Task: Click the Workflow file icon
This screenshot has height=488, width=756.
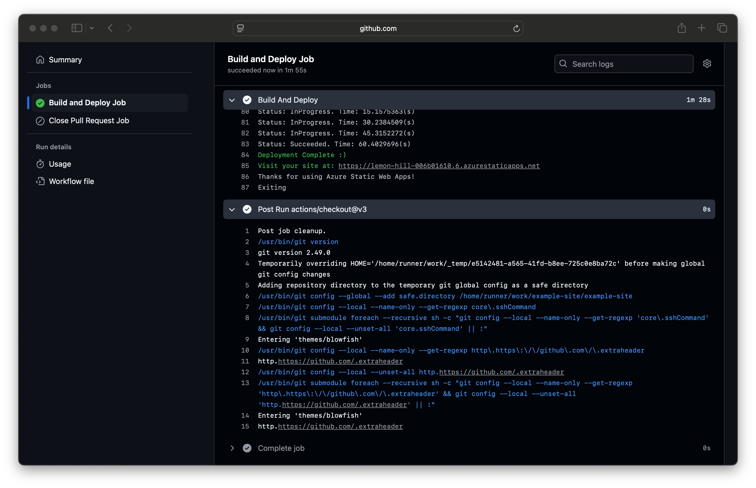Action: click(40, 181)
